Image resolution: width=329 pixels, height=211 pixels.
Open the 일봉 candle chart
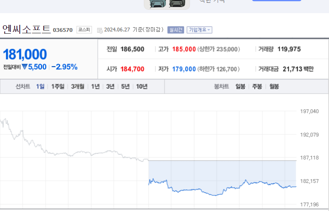point(241,86)
